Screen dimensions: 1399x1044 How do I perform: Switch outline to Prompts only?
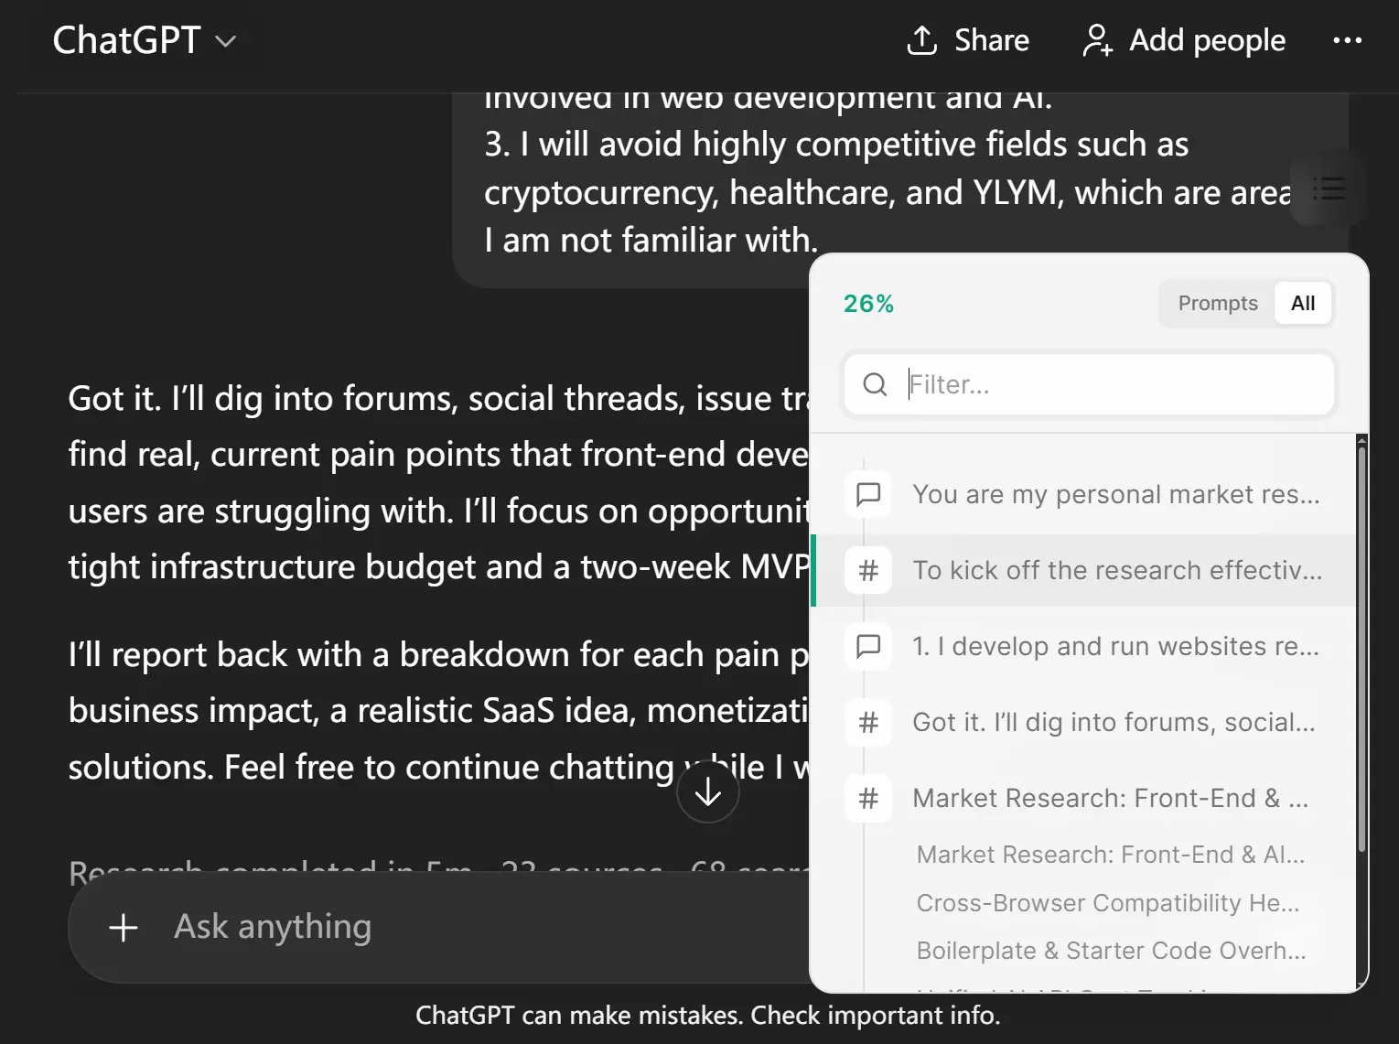(1217, 304)
